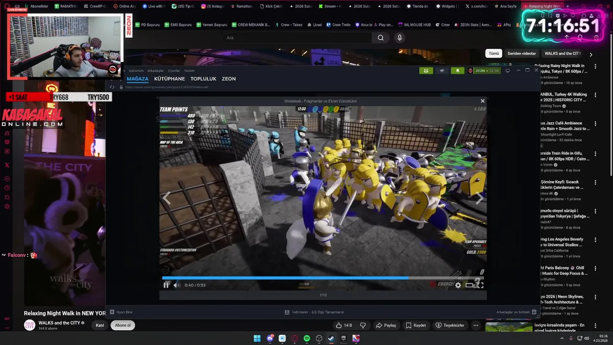This screenshot has width=613, height=345.
Task: Open Steam Görünüm menu
Action: [136, 70]
